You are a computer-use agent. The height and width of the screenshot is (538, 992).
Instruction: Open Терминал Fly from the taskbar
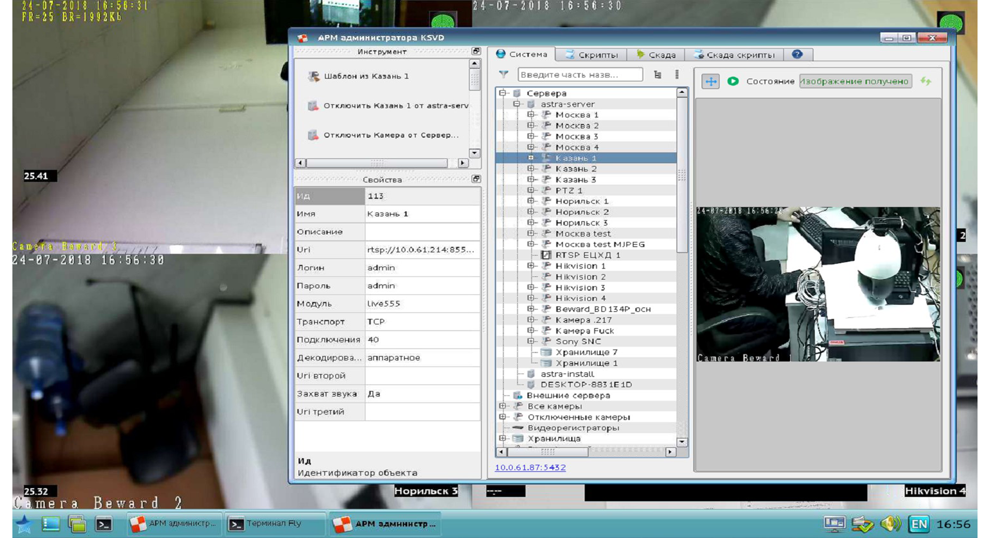274,524
